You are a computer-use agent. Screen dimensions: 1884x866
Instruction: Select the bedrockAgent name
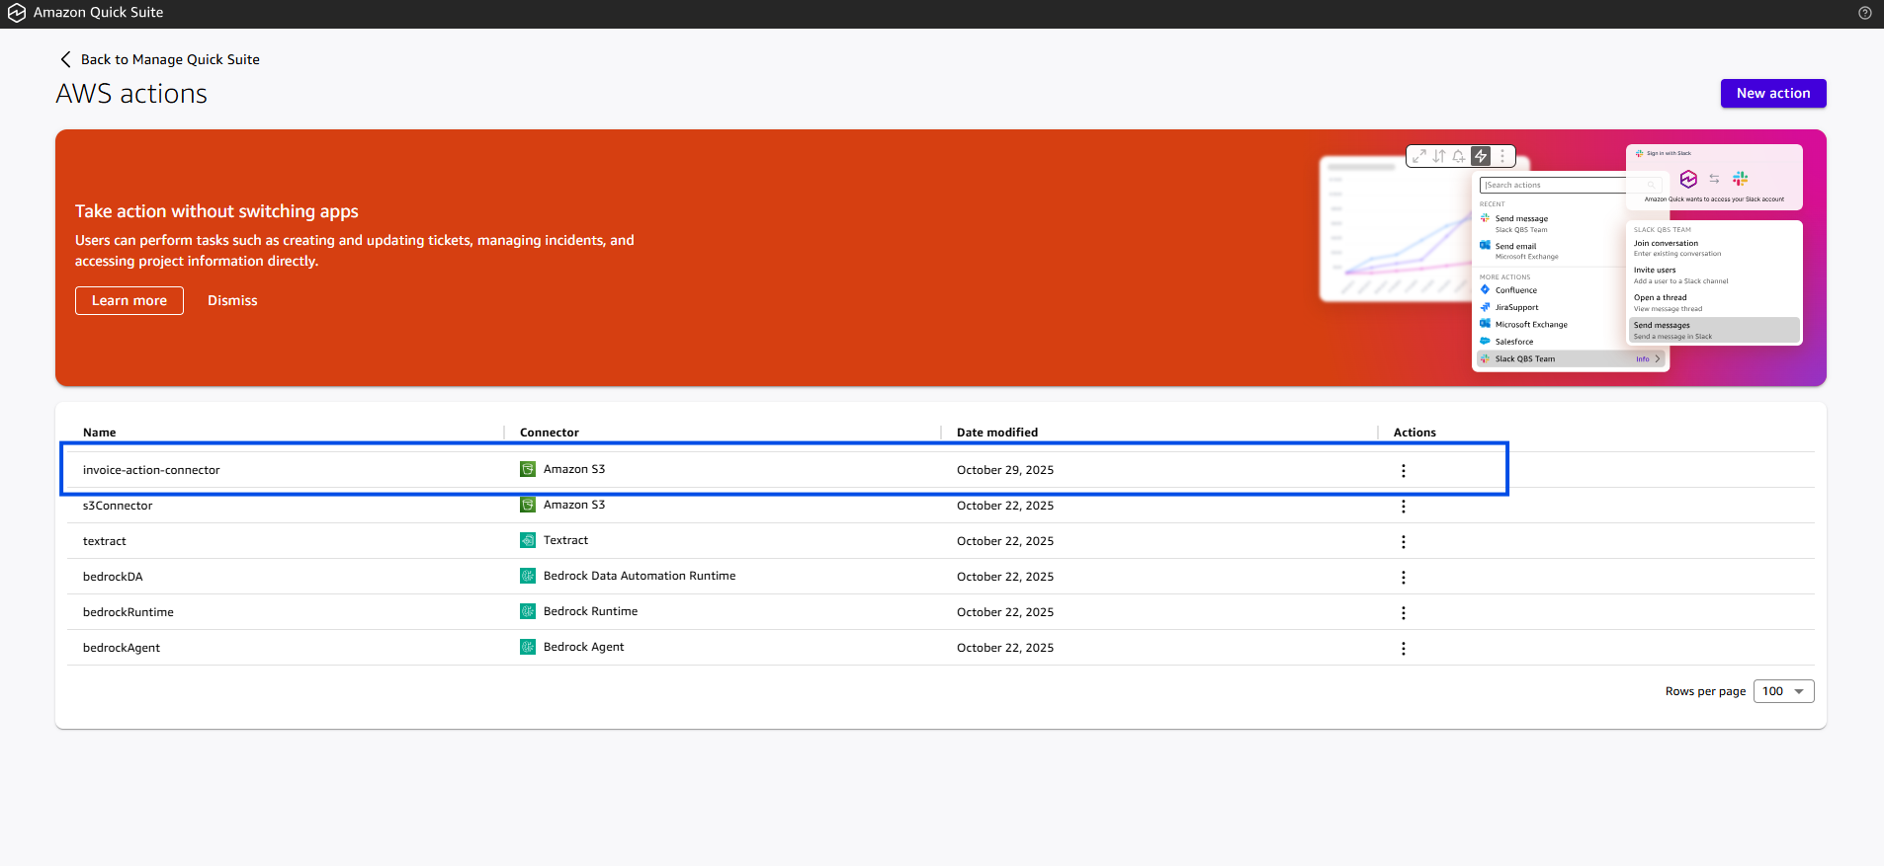coord(122,648)
